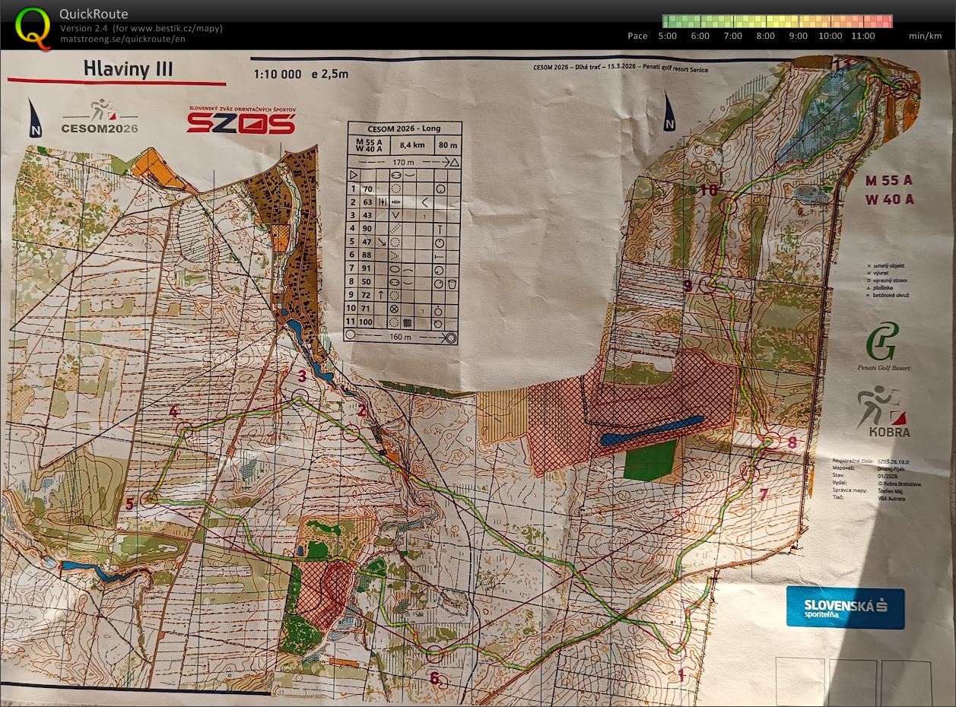Image resolution: width=956 pixels, height=707 pixels.
Task: Click control number 6 on the map
Action: click(434, 677)
